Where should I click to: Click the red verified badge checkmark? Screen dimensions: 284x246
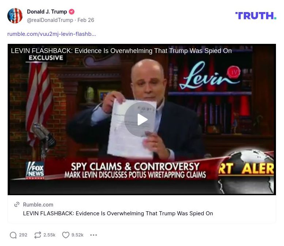[72, 12]
